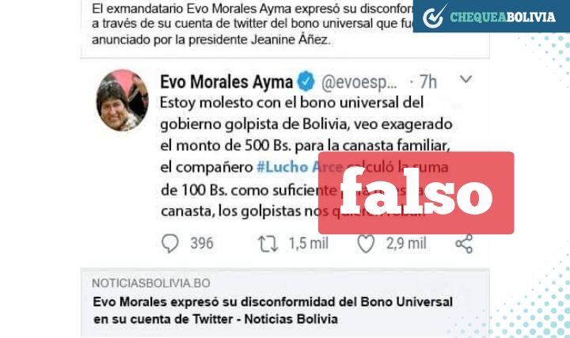
Task: Click the CHEQUEABOLIVIA banner text
Action: click(x=503, y=17)
